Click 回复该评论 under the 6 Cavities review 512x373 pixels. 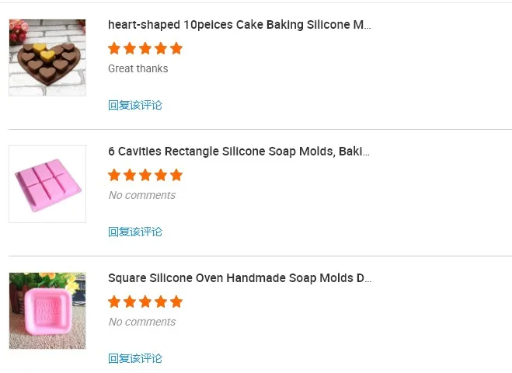coord(135,232)
